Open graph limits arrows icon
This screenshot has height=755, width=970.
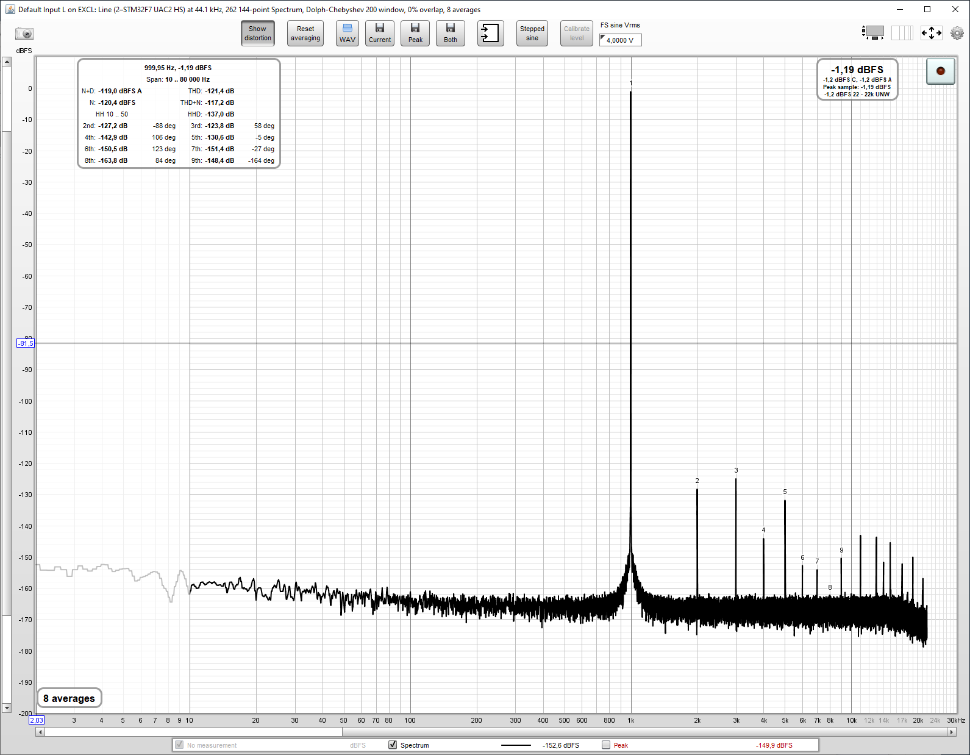(931, 33)
